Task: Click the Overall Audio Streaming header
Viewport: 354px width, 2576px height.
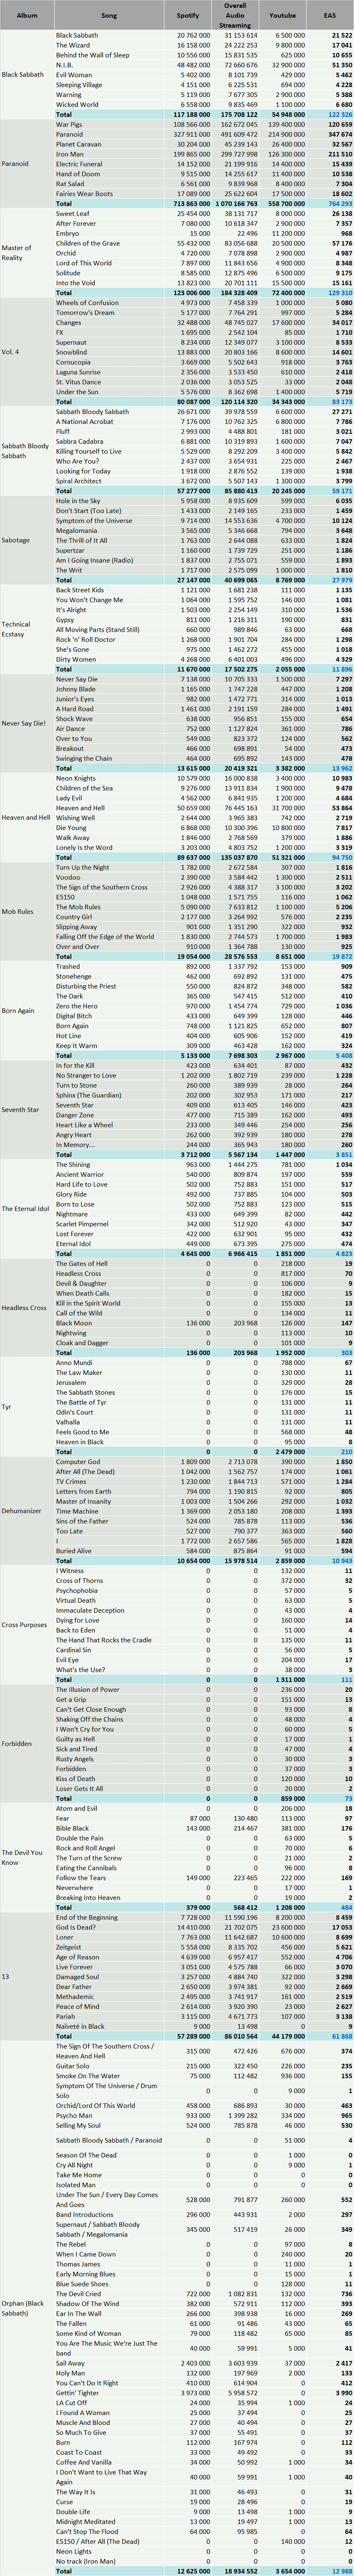Action: (235, 16)
